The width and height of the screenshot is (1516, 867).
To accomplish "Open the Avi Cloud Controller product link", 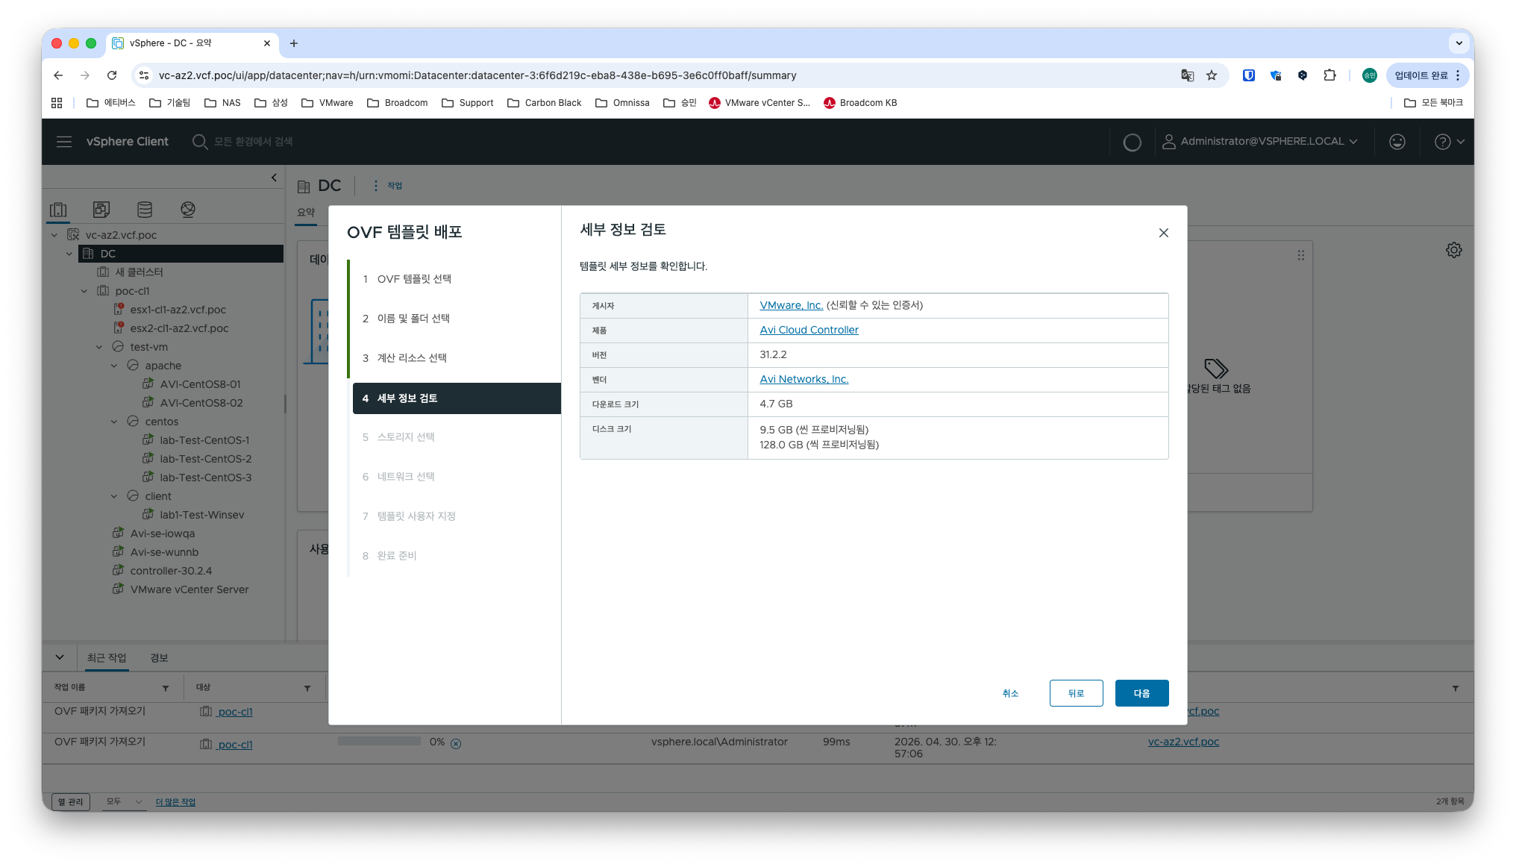I will tap(809, 330).
